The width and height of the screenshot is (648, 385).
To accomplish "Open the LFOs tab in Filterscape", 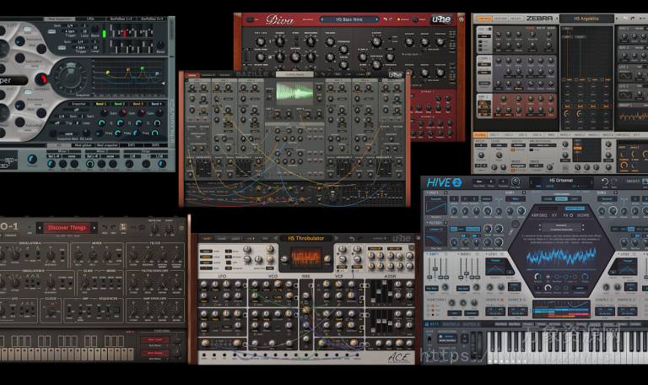I will [x=90, y=19].
